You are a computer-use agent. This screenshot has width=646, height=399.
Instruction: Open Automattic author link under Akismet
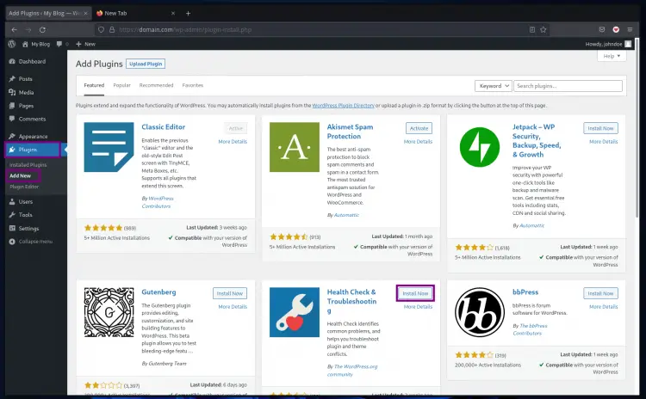click(x=346, y=215)
